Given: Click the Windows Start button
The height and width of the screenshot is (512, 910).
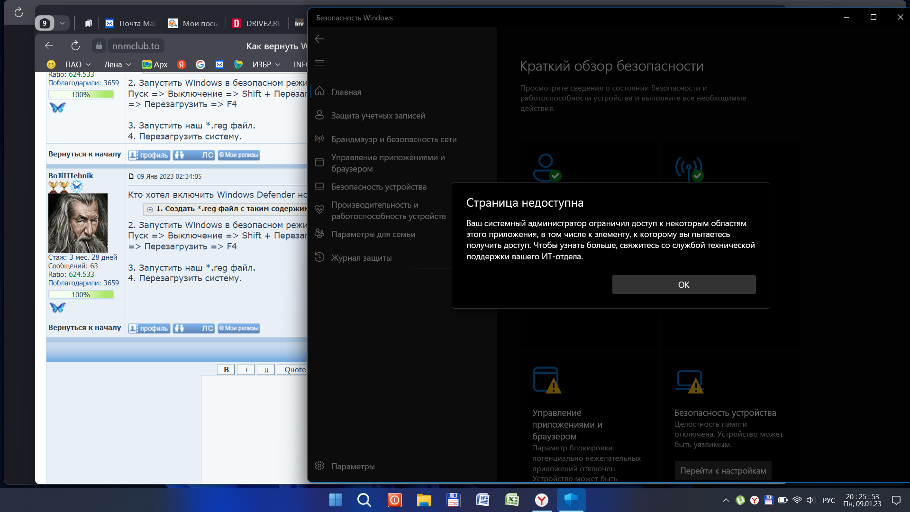Looking at the screenshot, I should point(336,500).
